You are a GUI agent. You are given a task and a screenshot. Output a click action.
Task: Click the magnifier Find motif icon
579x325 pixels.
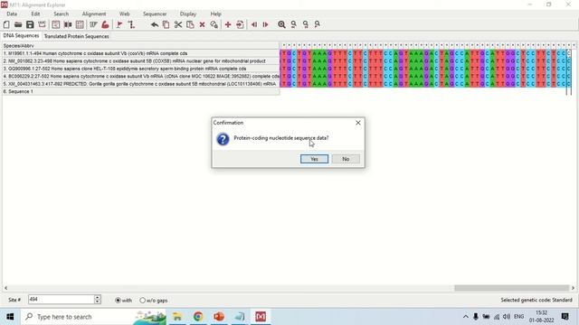(281, 24)
